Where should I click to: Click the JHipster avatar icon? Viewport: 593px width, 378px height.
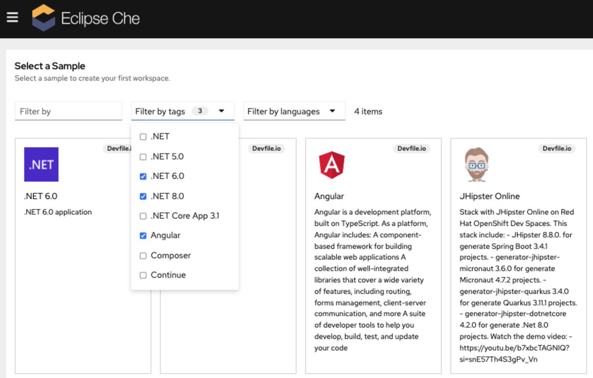click(x=476, y=165)
